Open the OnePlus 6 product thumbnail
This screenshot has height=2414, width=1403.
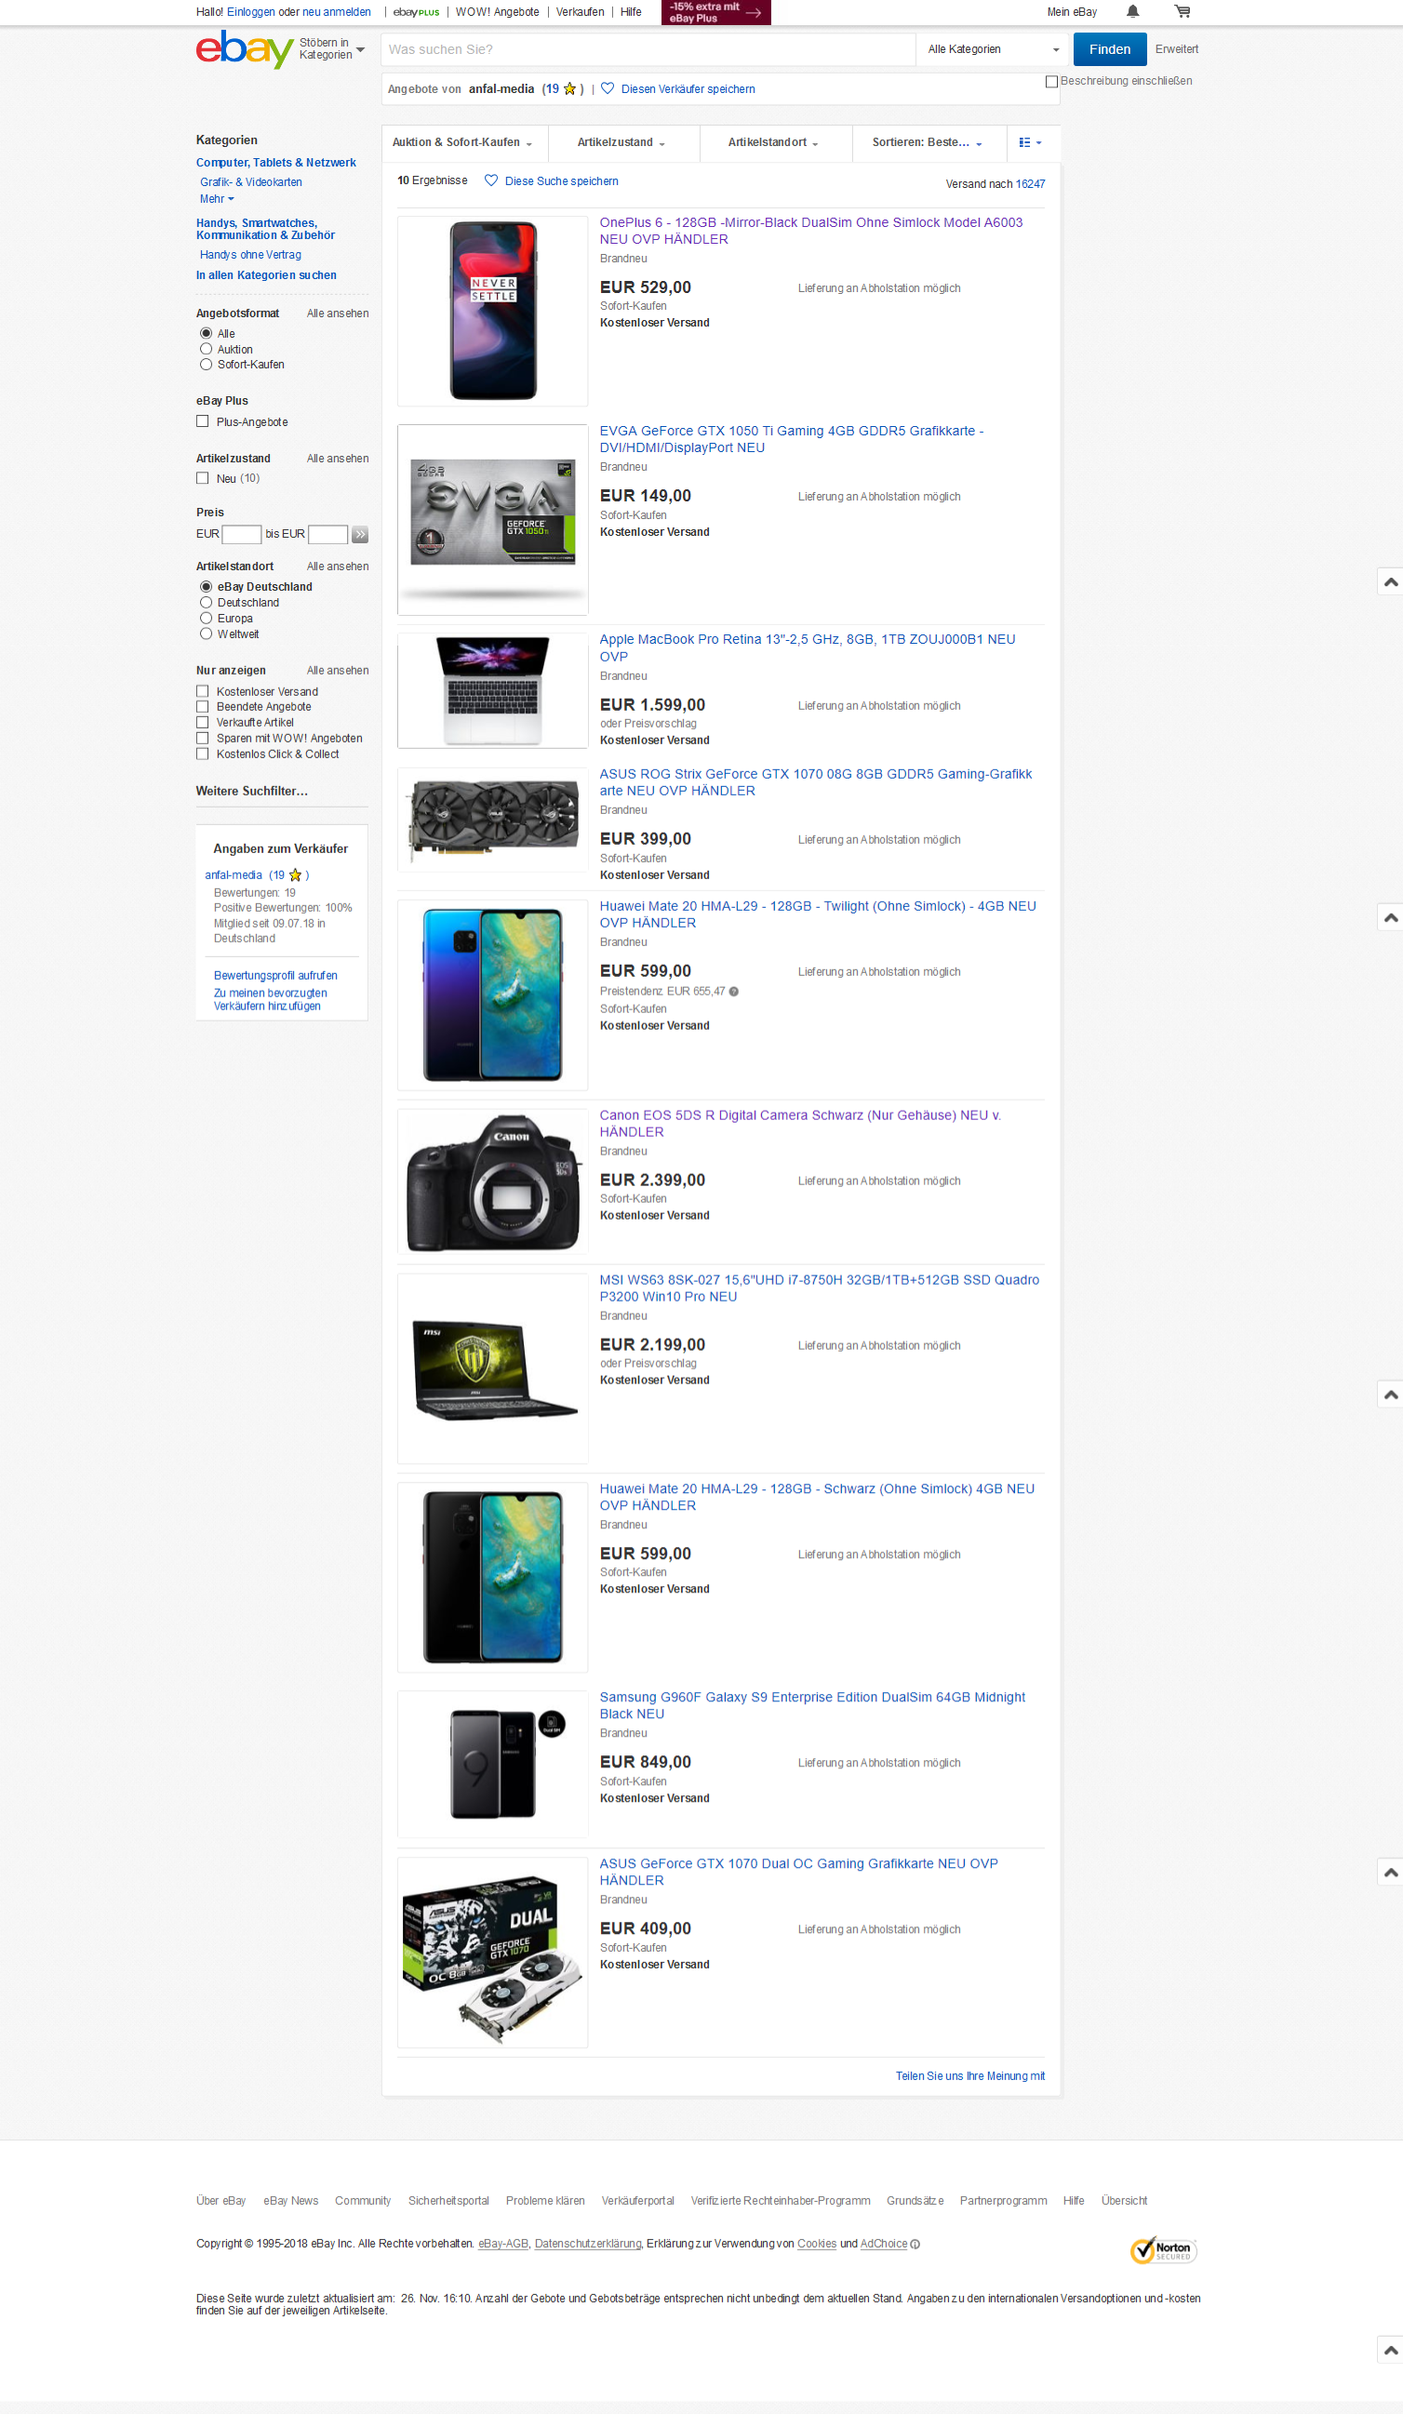(x=492, y=312)
